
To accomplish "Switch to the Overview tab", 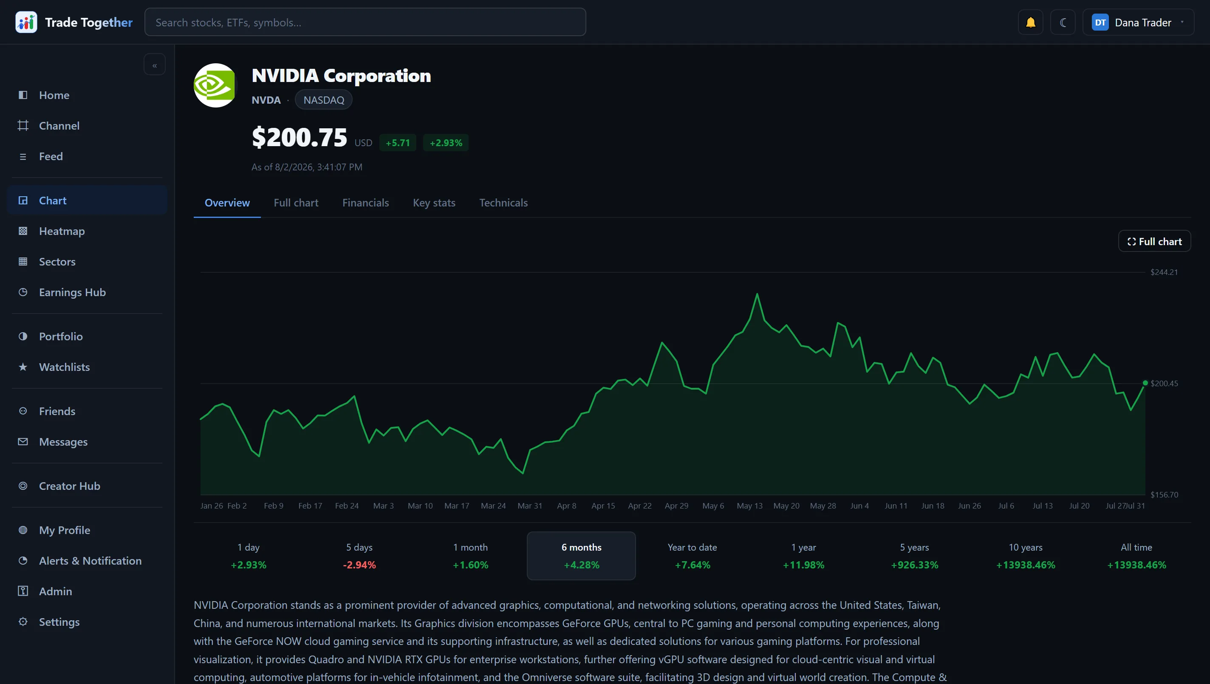I will point(227,203).
